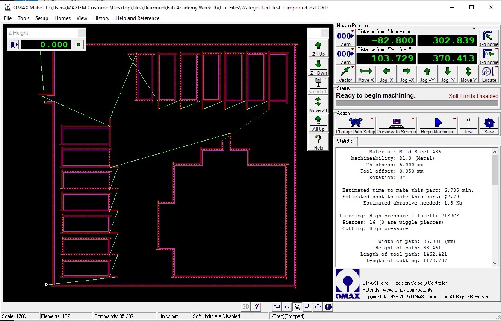The height and width of the screenshot is (321, 501).
Task: Click Preview to Screen
Action: coord(397,126)
